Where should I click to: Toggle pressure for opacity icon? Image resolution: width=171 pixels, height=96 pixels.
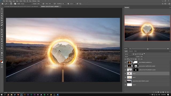coord(43,4)
